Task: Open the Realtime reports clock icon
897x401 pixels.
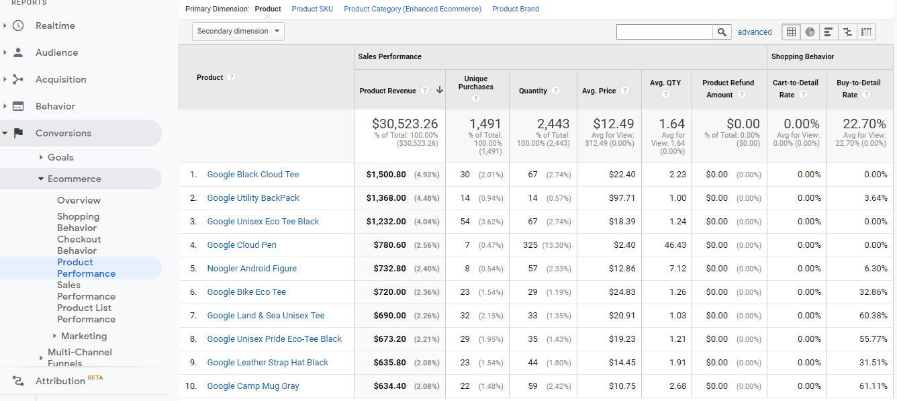Action: pyautogui.click(x=18, y=26)
